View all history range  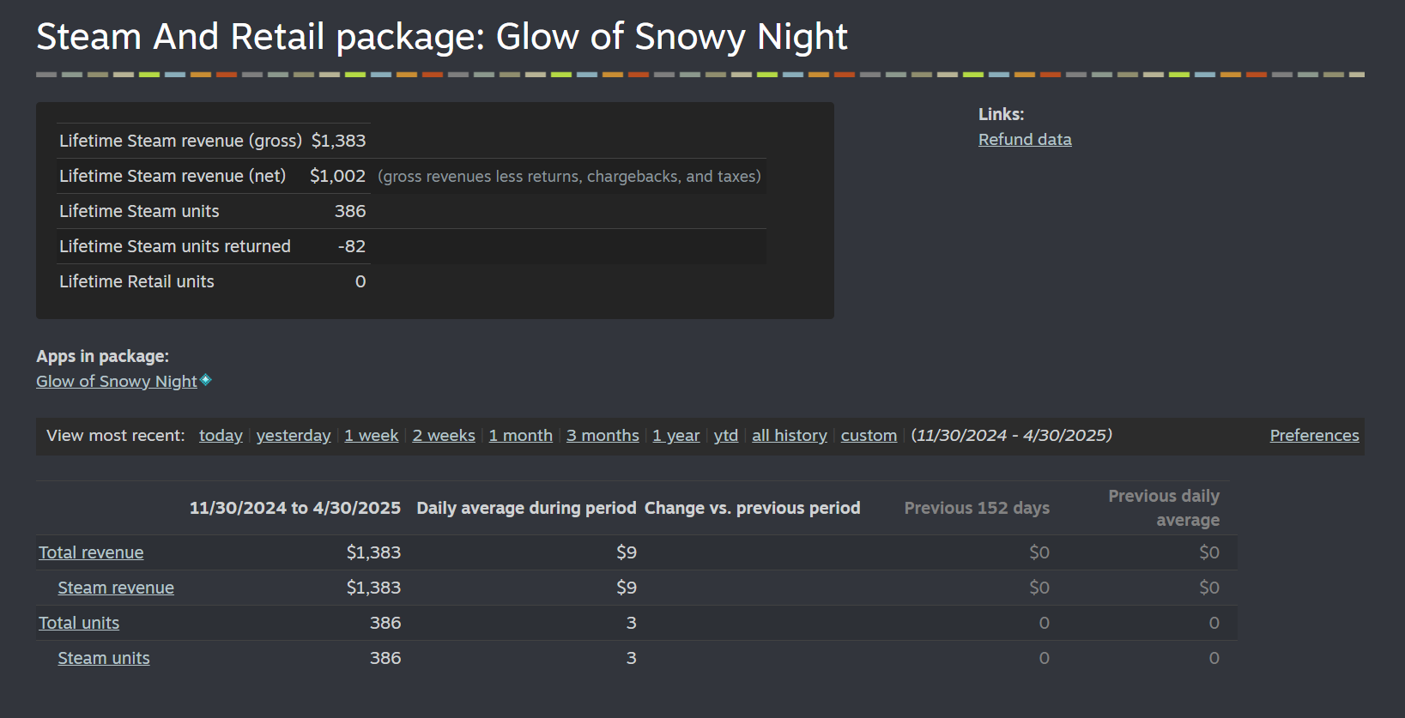tap(790, 436)
